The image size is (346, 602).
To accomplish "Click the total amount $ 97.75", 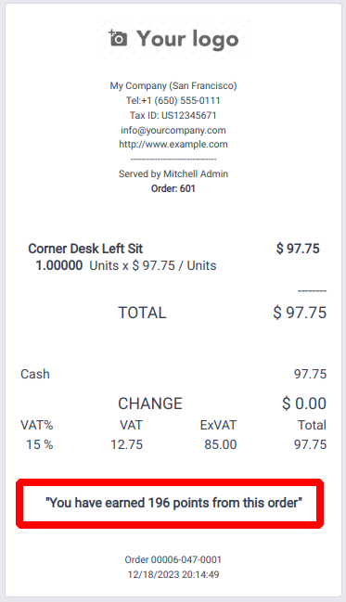I will [300, 313].
